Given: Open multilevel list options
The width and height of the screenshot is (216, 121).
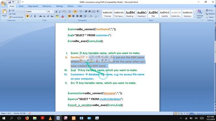Looking at the screenshot, I should [81, 12].
